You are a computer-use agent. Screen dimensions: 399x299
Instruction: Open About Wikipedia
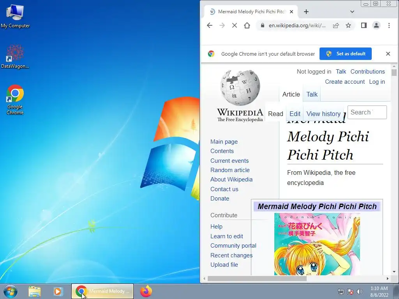(231, 179)
